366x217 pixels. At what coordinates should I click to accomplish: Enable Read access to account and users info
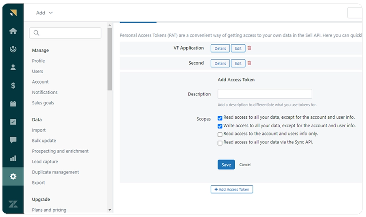click(x=220, y=135)
